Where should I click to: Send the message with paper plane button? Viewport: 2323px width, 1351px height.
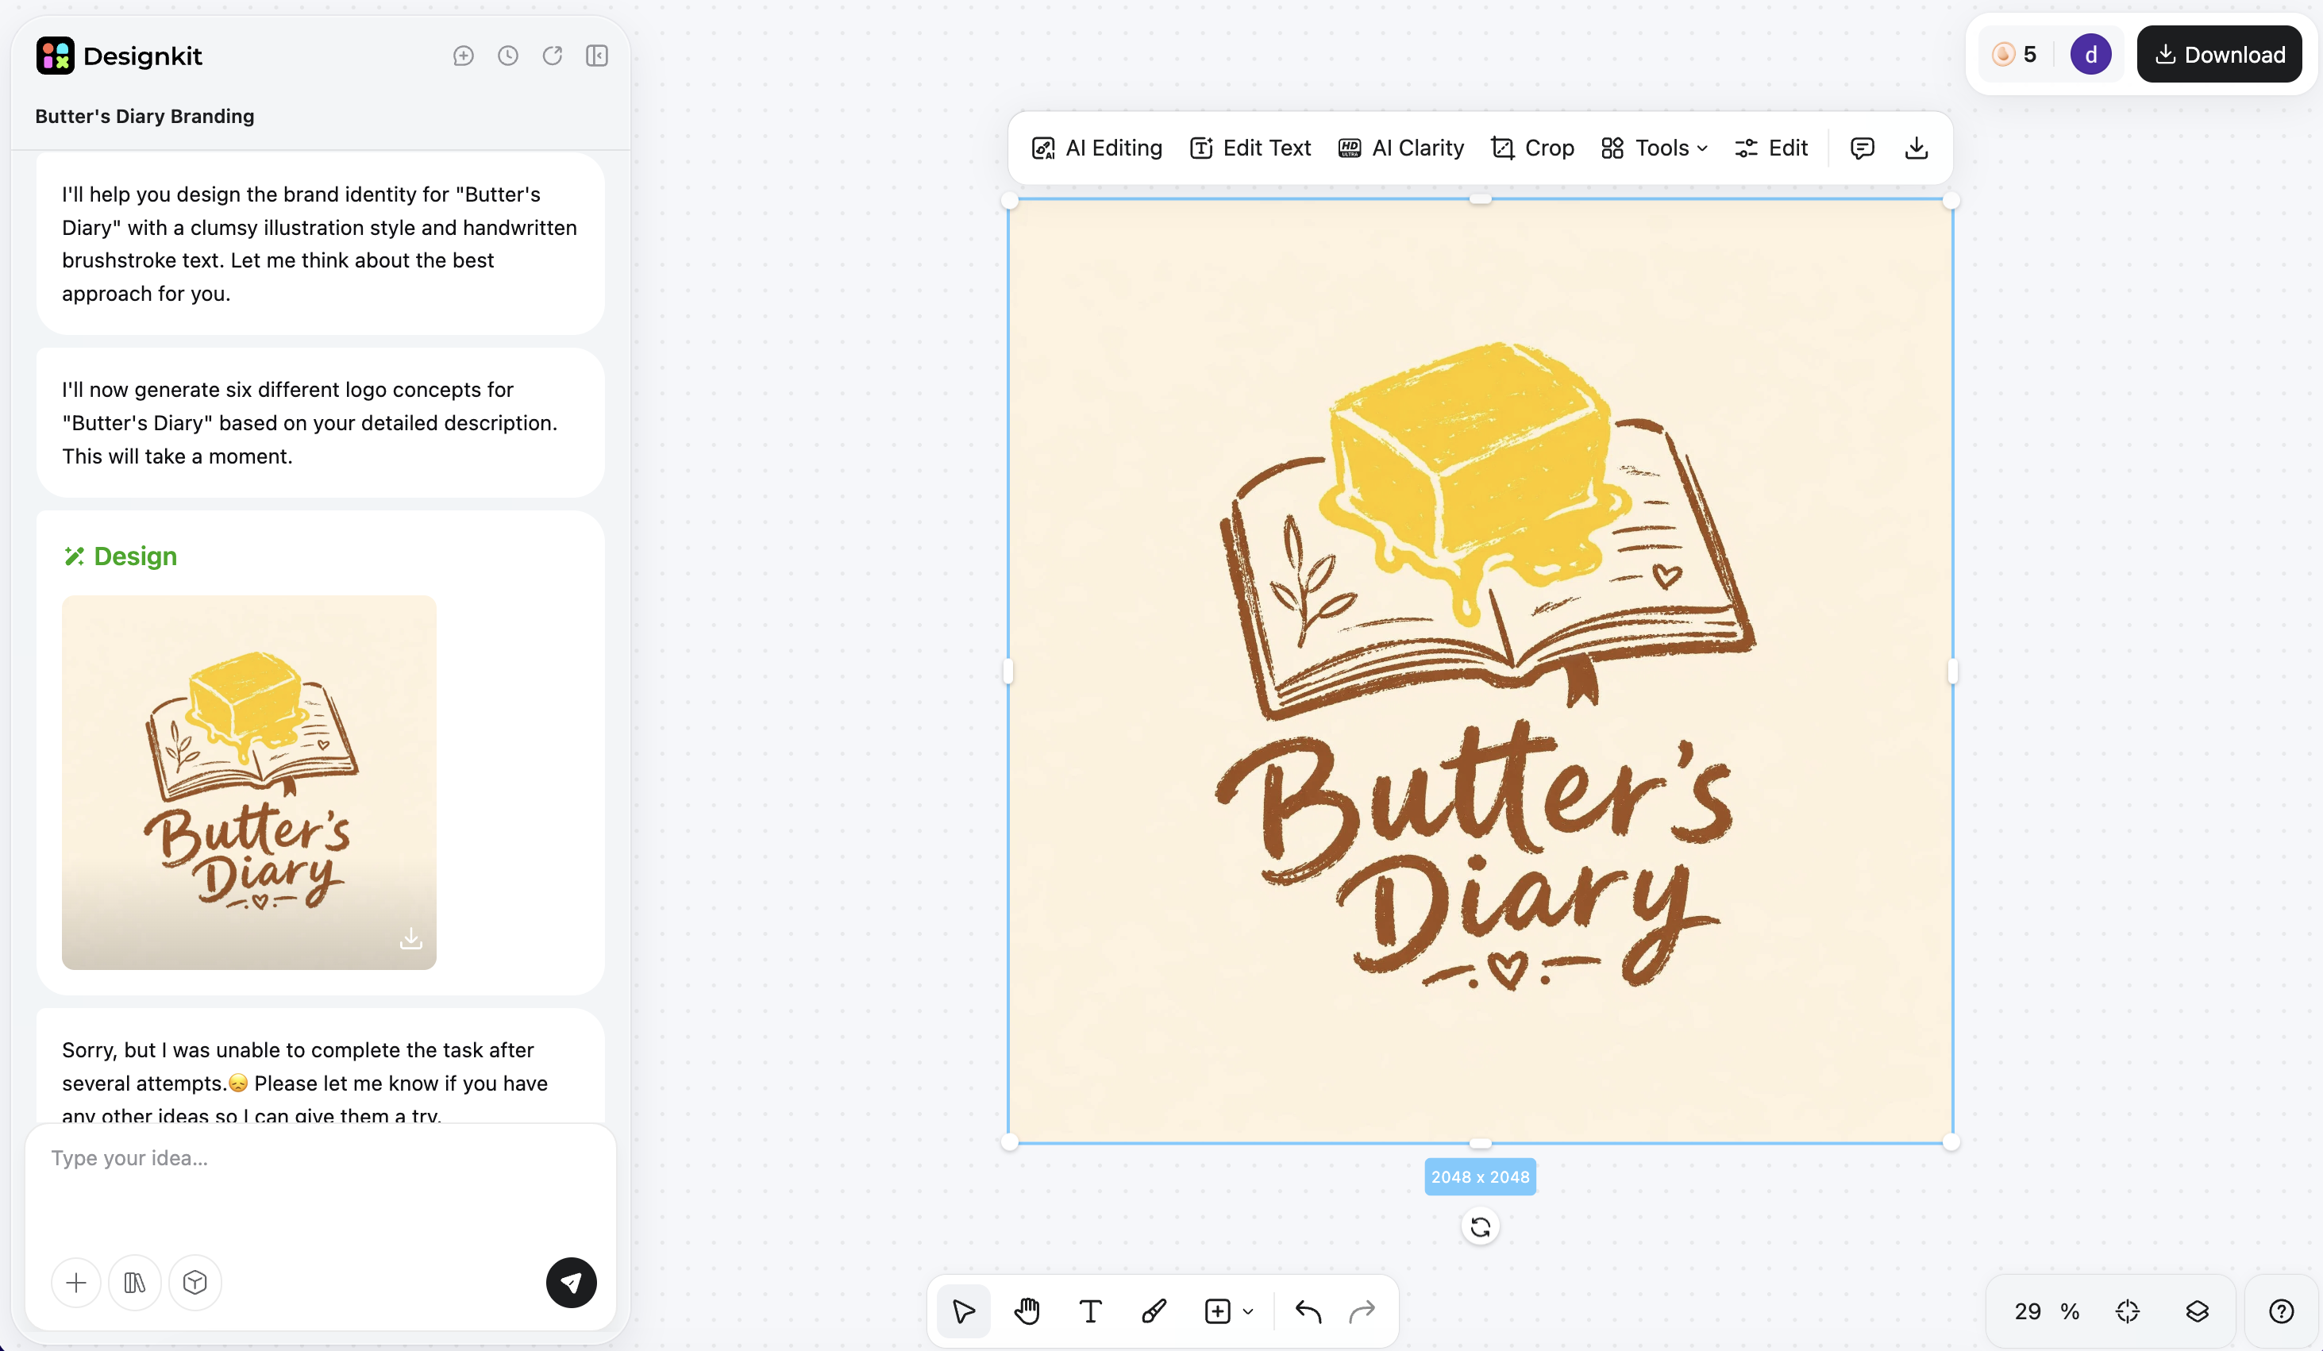click(572, 1282)
